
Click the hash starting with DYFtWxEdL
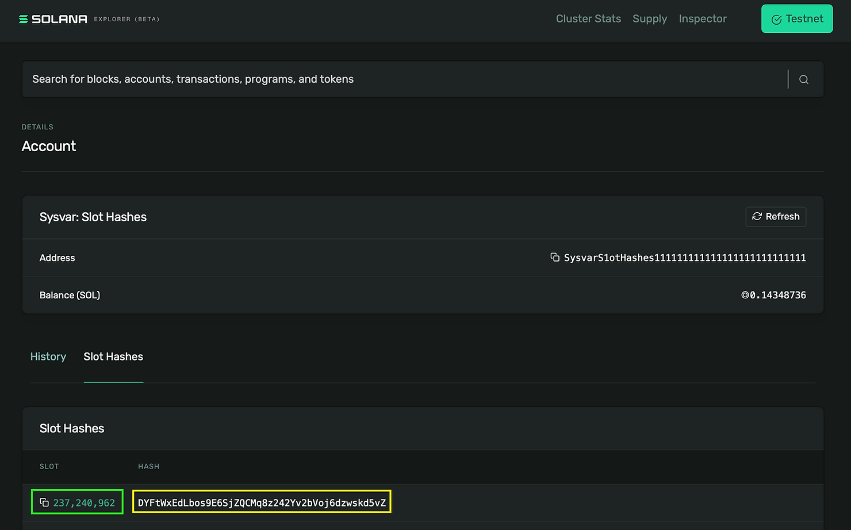point(262,502)
